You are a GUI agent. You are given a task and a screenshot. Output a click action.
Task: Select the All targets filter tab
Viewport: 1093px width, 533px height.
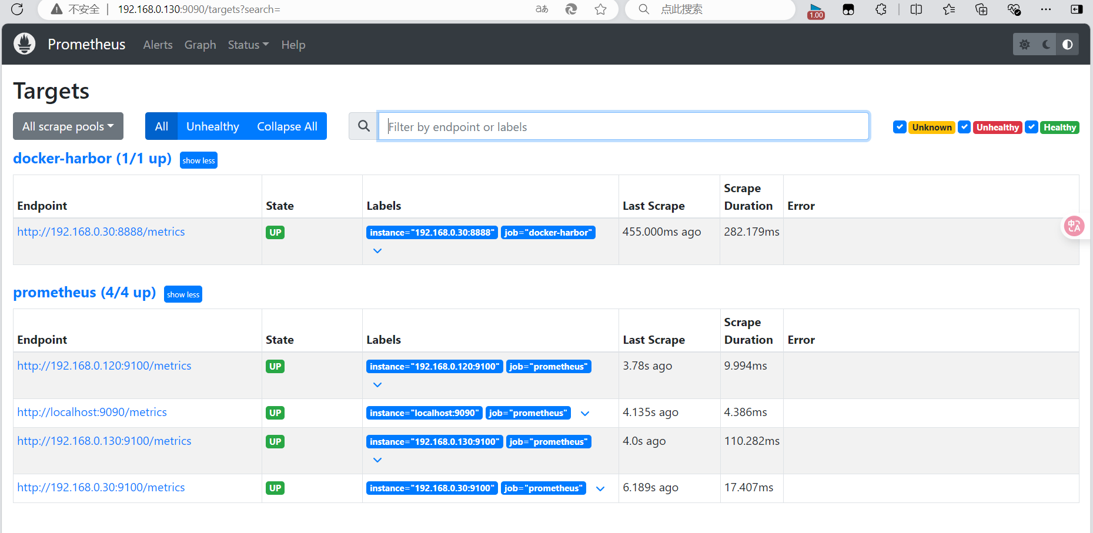click(x=161, y=126)
